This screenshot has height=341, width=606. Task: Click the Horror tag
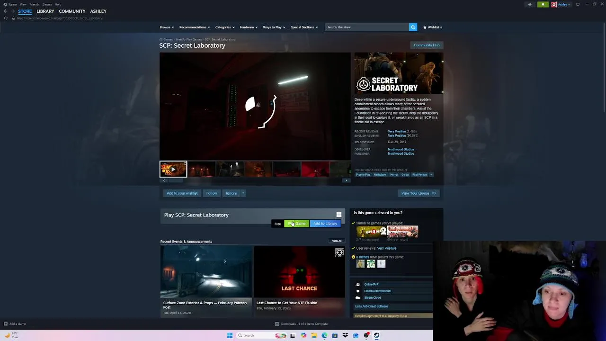394,175
